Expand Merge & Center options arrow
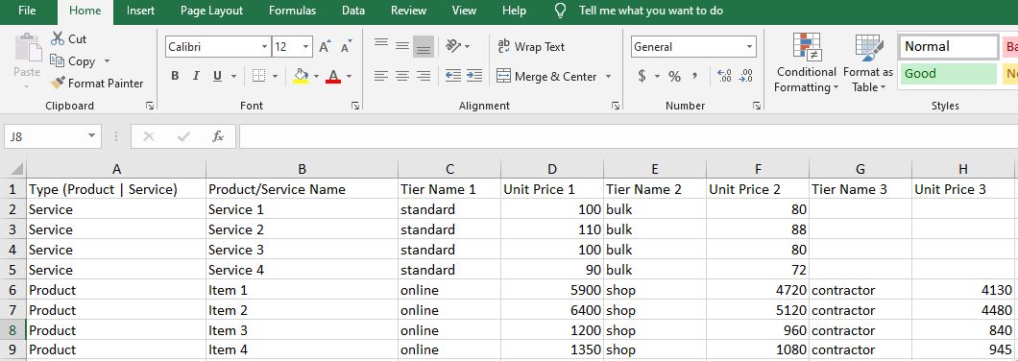The image size is (1018, 361). click(x=608, y=77)
